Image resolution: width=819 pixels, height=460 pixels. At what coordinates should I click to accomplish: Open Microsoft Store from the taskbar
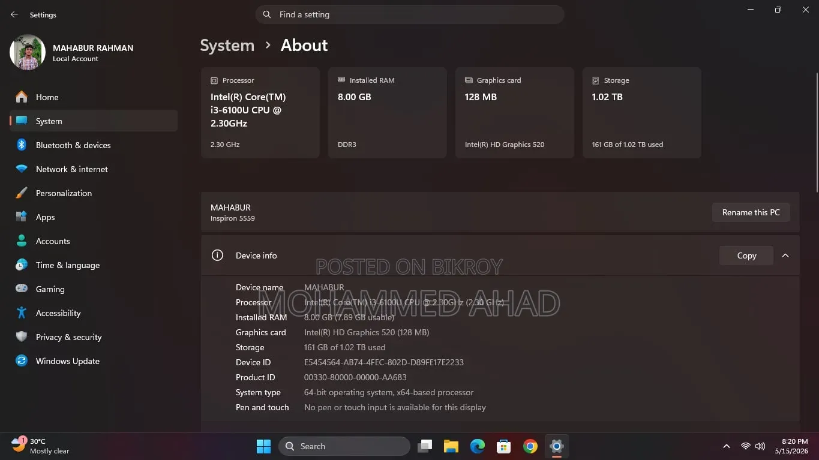504,446
